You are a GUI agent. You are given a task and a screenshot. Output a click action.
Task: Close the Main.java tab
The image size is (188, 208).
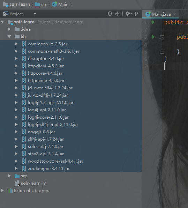[175, 14]
